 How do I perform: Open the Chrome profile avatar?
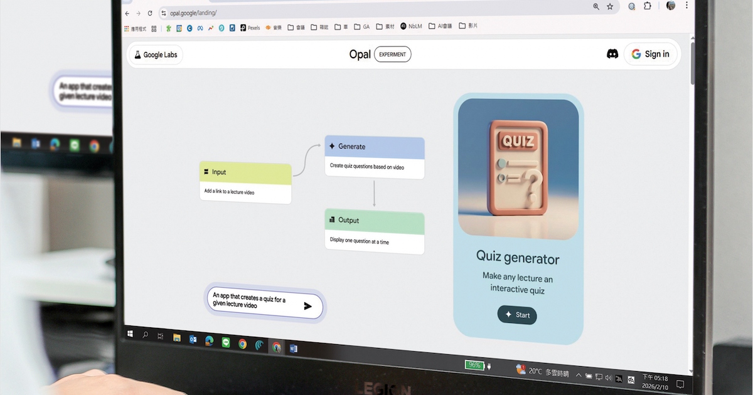[x=670, y=6]
